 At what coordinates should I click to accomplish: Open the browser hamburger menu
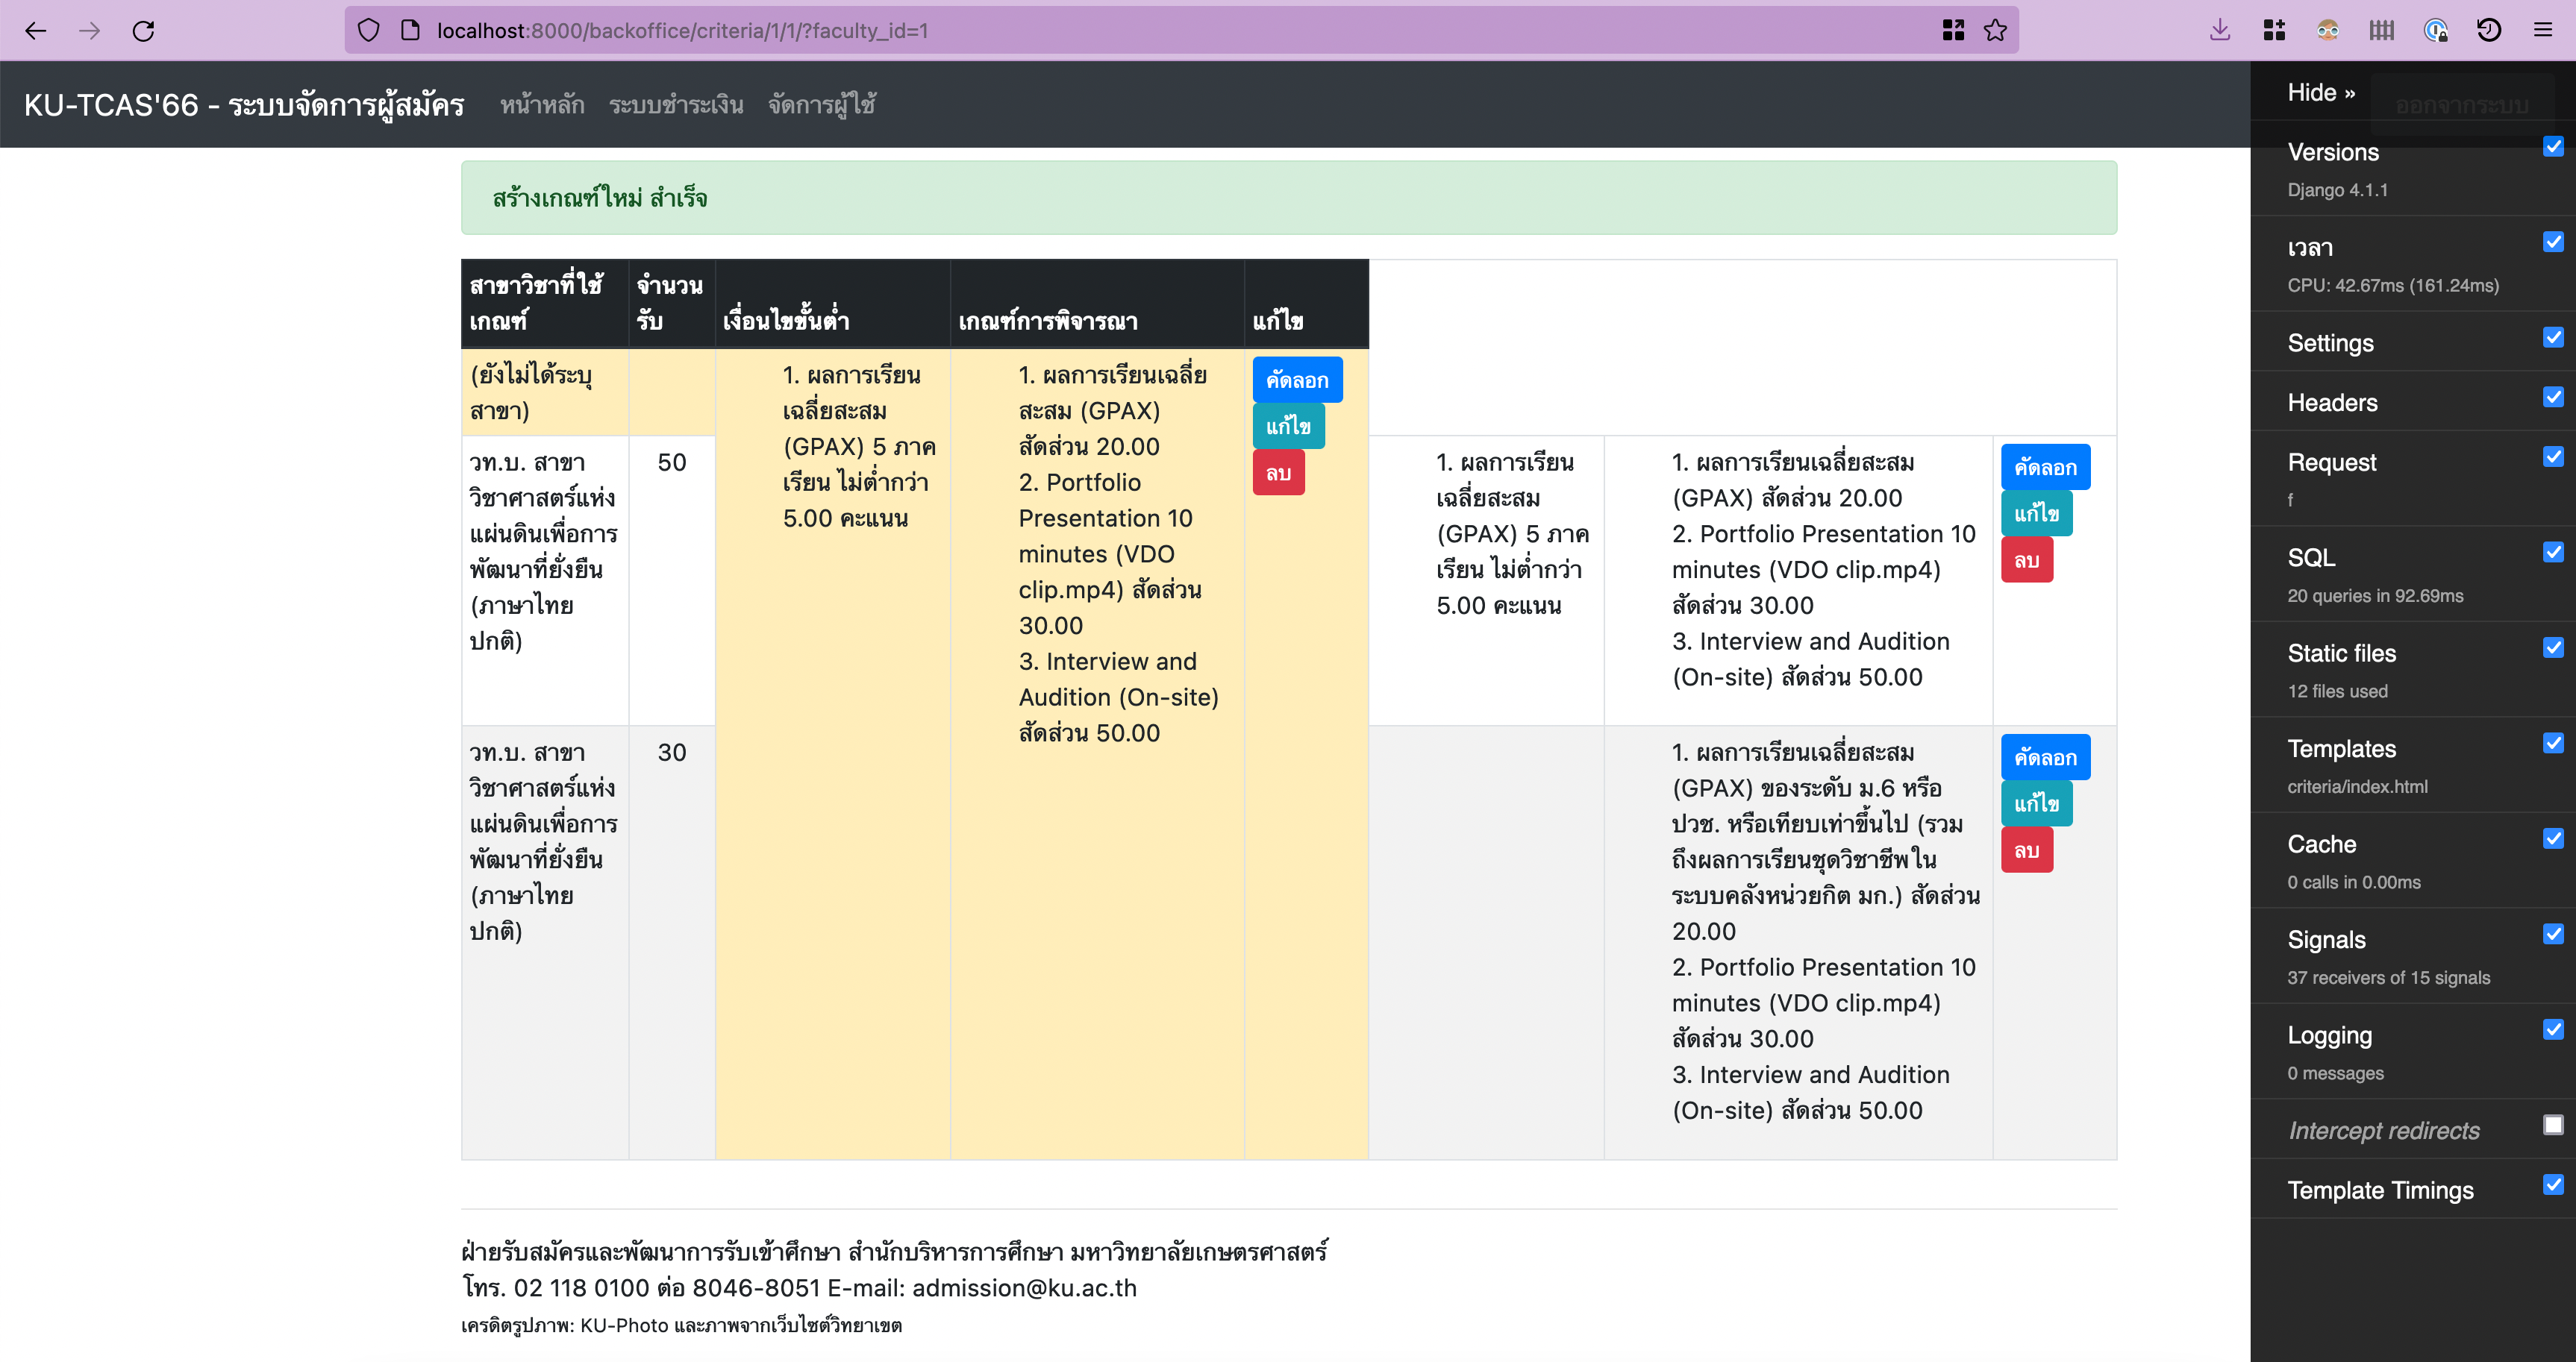[x=2543, y=31]
